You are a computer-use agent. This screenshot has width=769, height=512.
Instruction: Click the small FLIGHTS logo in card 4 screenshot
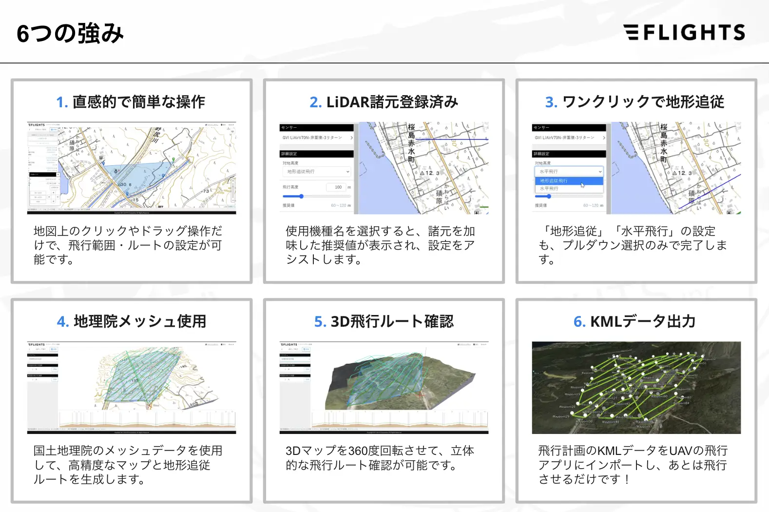37,344
